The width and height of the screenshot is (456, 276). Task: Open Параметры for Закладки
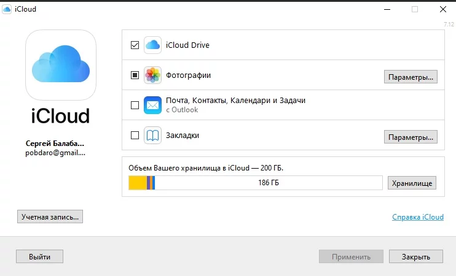coord(411,136)
